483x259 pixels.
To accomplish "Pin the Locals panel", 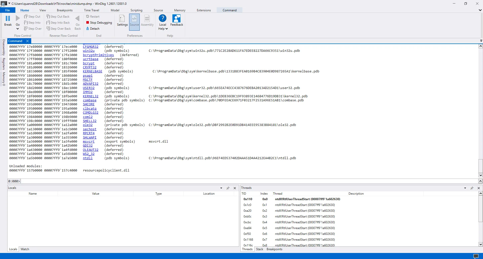I will [x=228, y=188].
